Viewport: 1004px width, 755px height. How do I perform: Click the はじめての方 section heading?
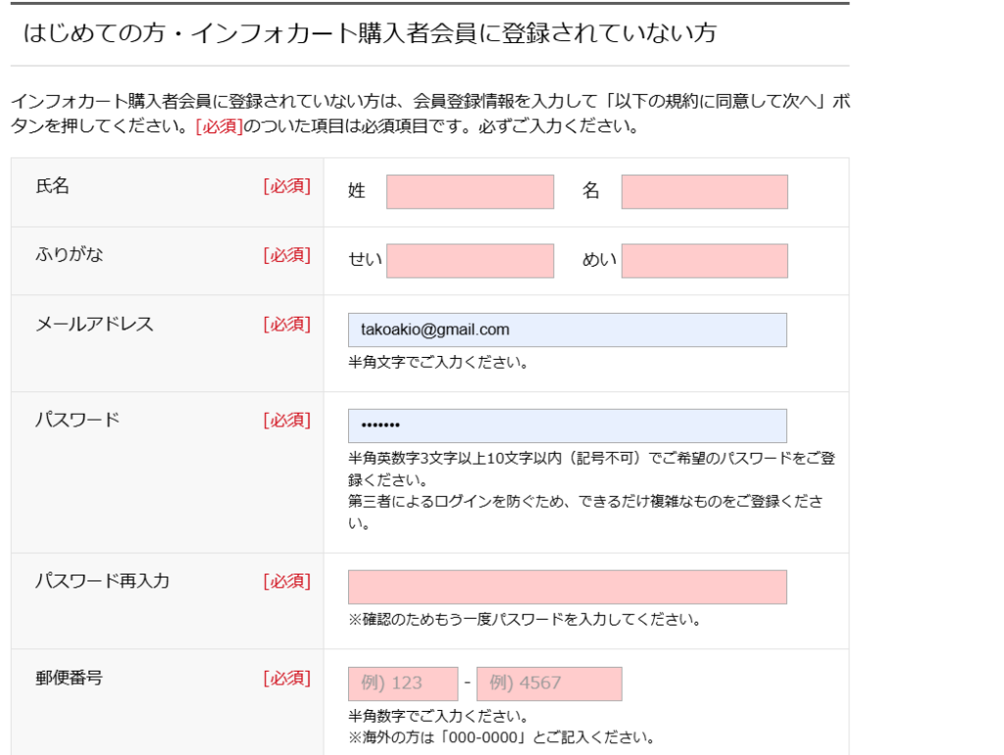[370, 33]
